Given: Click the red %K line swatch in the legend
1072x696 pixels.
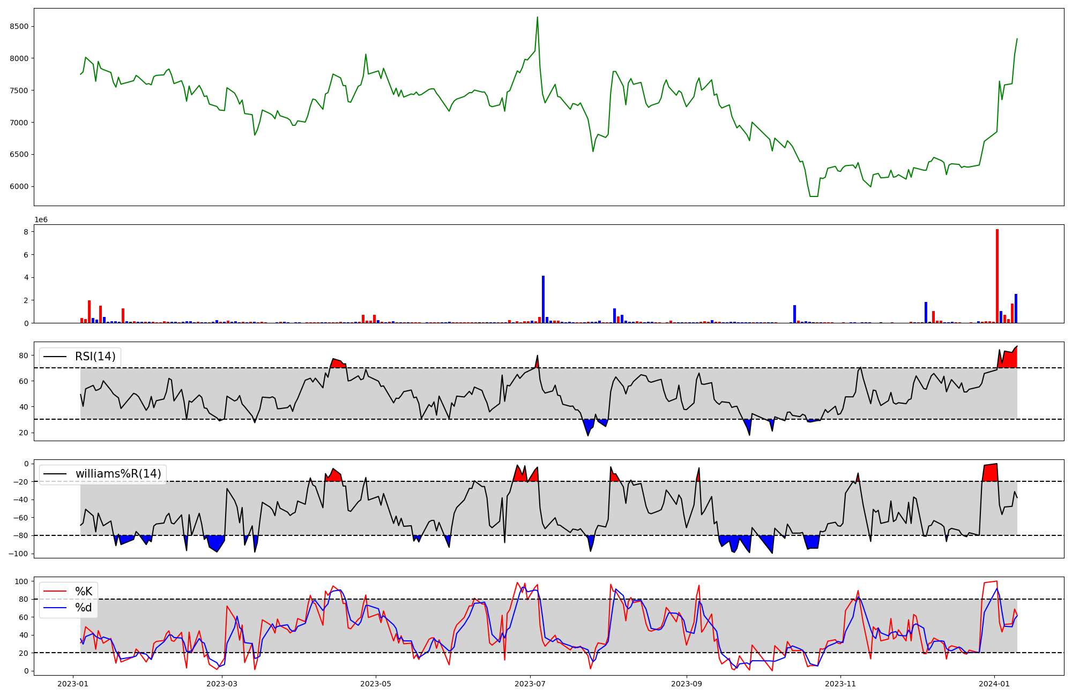Looking at the screenshot, I should coord(55,592).
